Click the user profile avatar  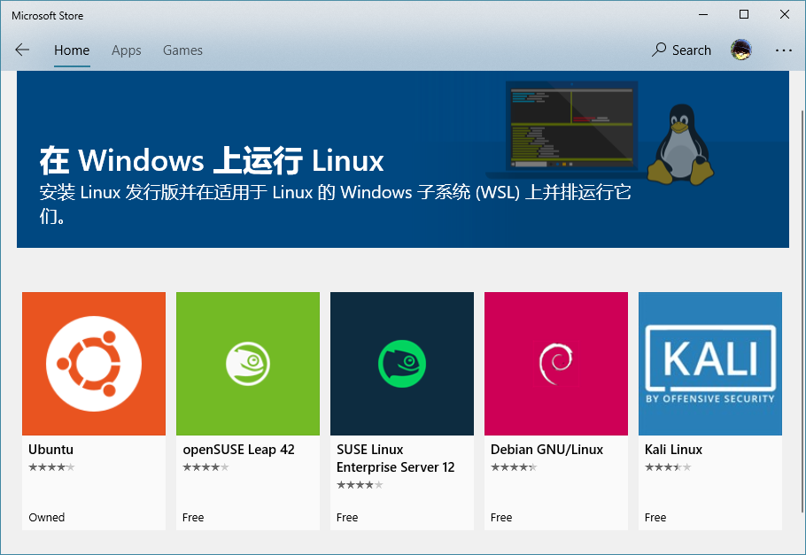click(x=741, y=50)
